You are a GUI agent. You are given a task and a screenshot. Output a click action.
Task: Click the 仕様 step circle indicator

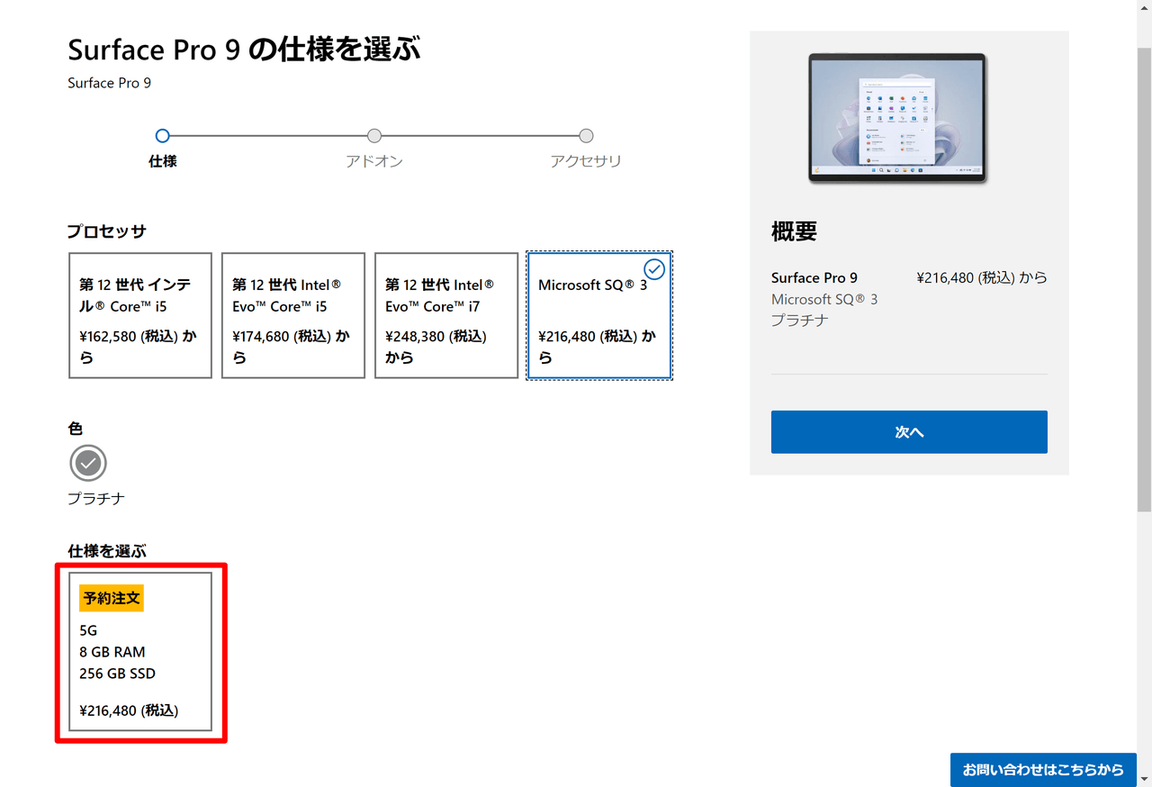pyautogui.click(x=162, y=136)
